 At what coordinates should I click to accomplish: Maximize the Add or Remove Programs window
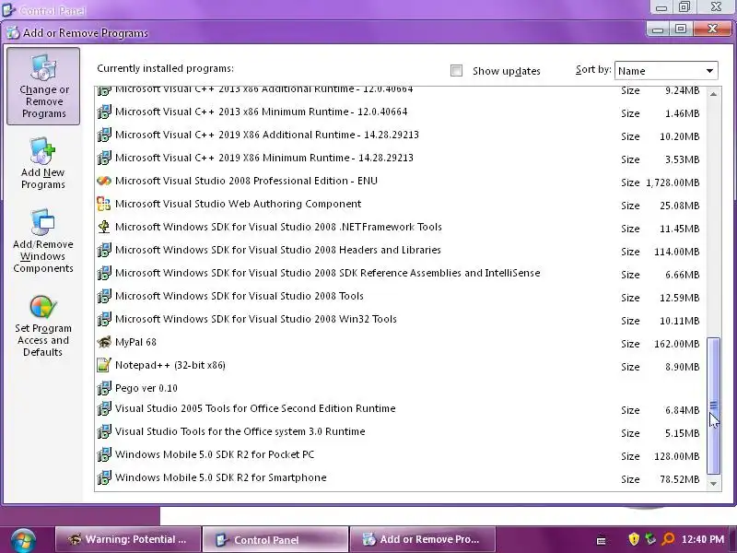681,29
